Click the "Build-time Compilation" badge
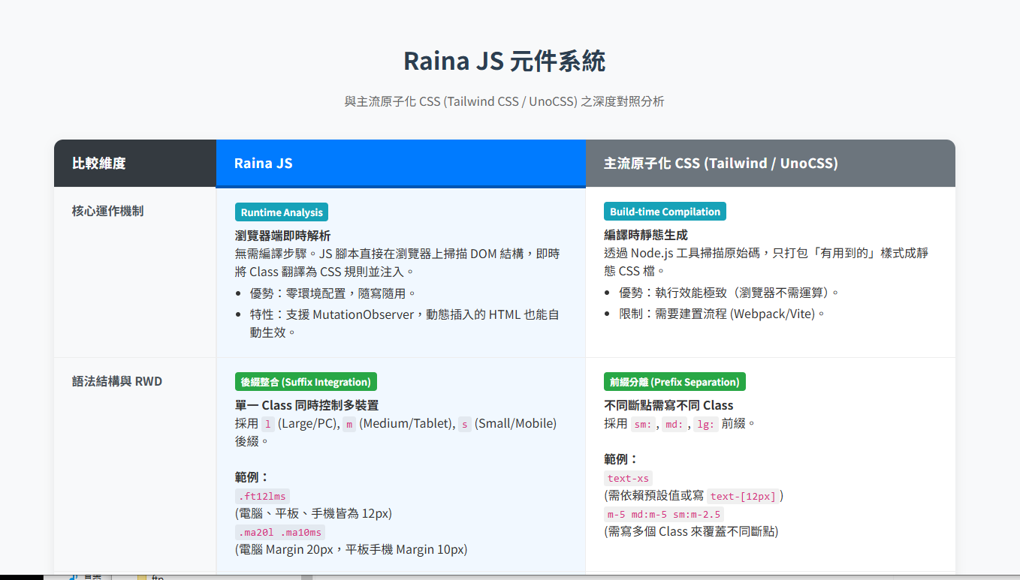 pos(665,212)
